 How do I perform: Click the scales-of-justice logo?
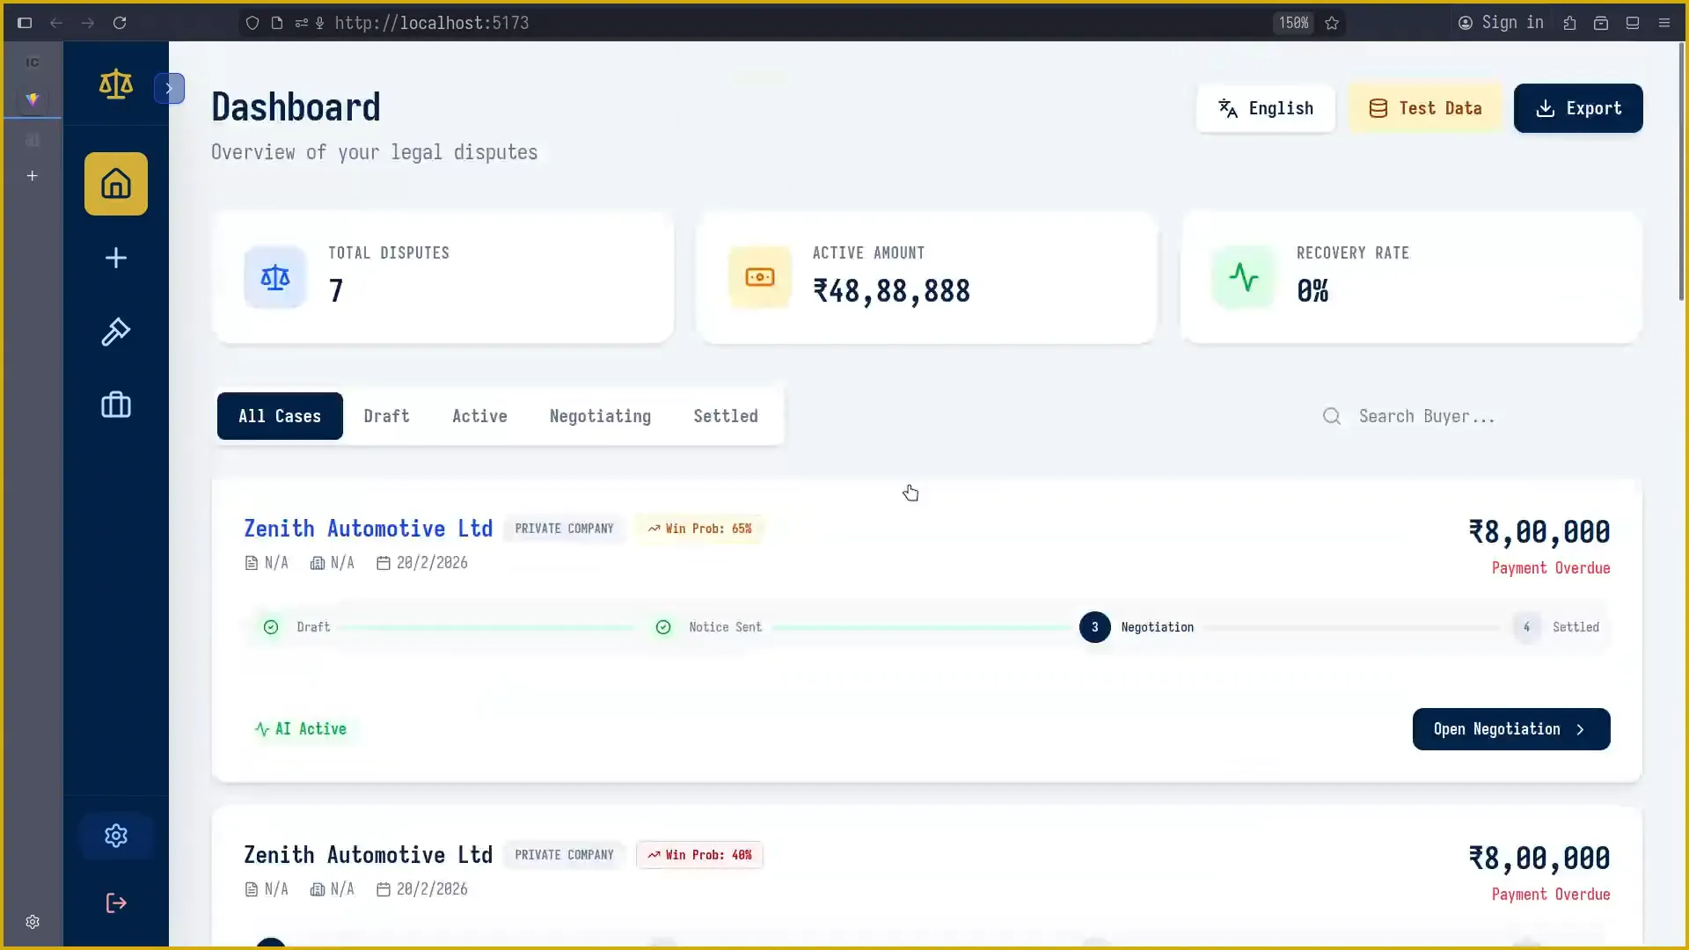point(116,84)
